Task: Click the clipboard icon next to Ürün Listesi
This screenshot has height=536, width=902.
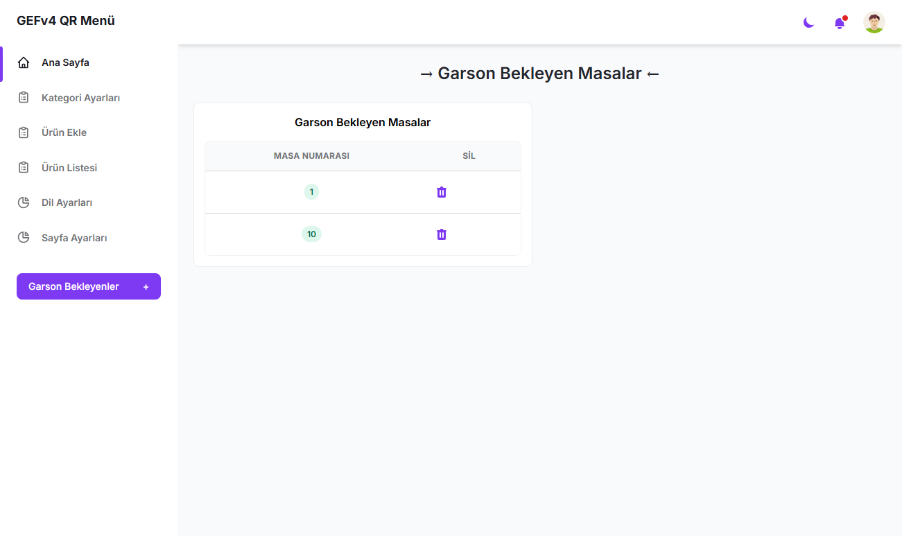Action: point(24,168)
